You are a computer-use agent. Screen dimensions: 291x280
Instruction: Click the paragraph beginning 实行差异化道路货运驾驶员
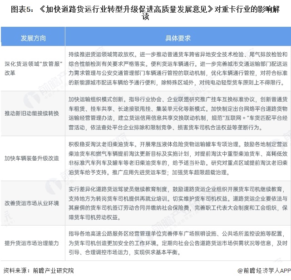point(178,203)
